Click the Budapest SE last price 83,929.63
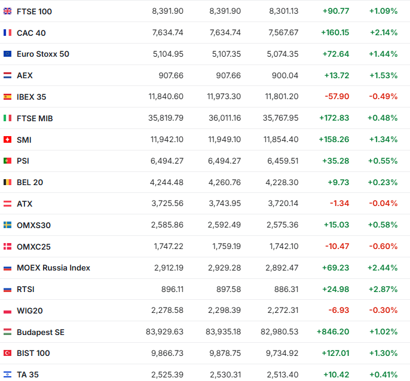Screen dimensions: 410x381 [164, 332]
